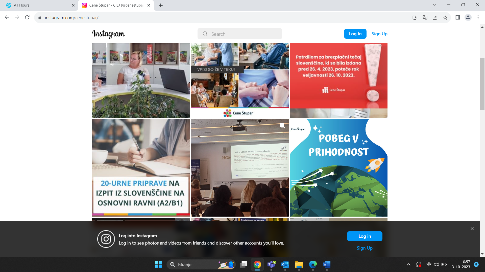This screenshot has width=485, height=272.
Task: Open the Pobeg v prihodnost post
Action: (338, 168)
